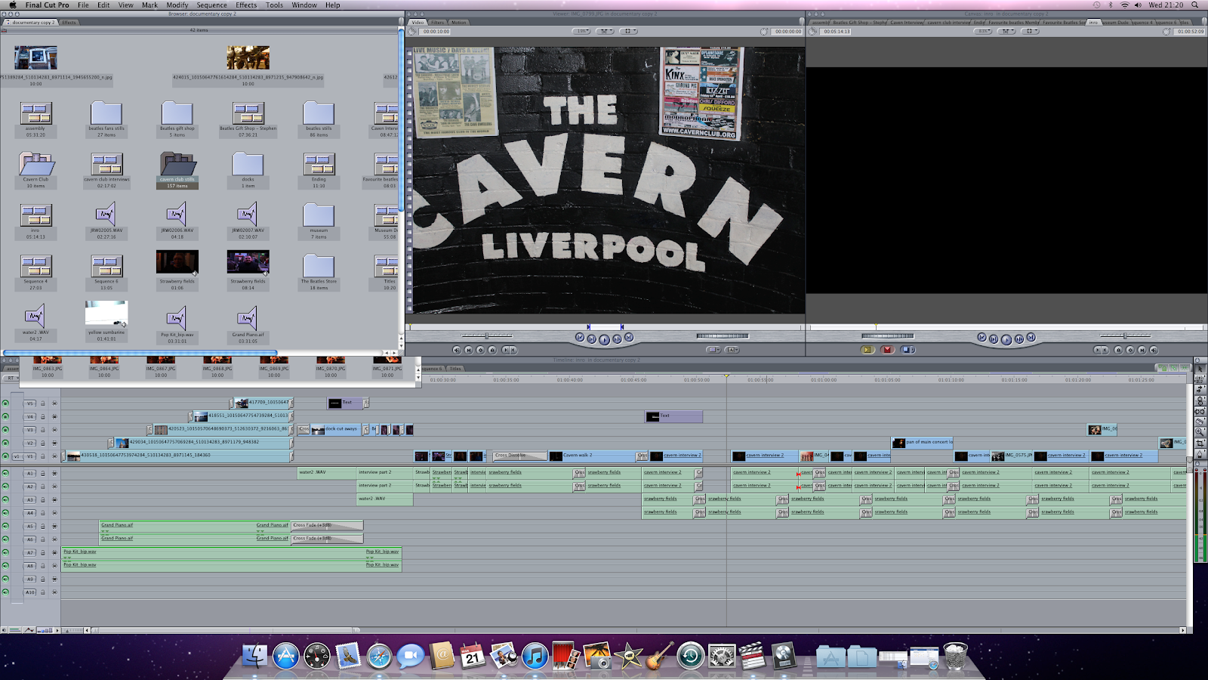Viewport: 1208px width, 680px height.
Task: Click the blue Replace edit button in Canvas
Action: [x=908, y=350]
